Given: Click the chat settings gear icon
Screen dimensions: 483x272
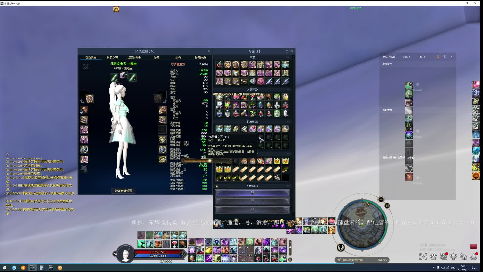Looking at the screenshot, I should pyautogui.click(x=7, y=155).
